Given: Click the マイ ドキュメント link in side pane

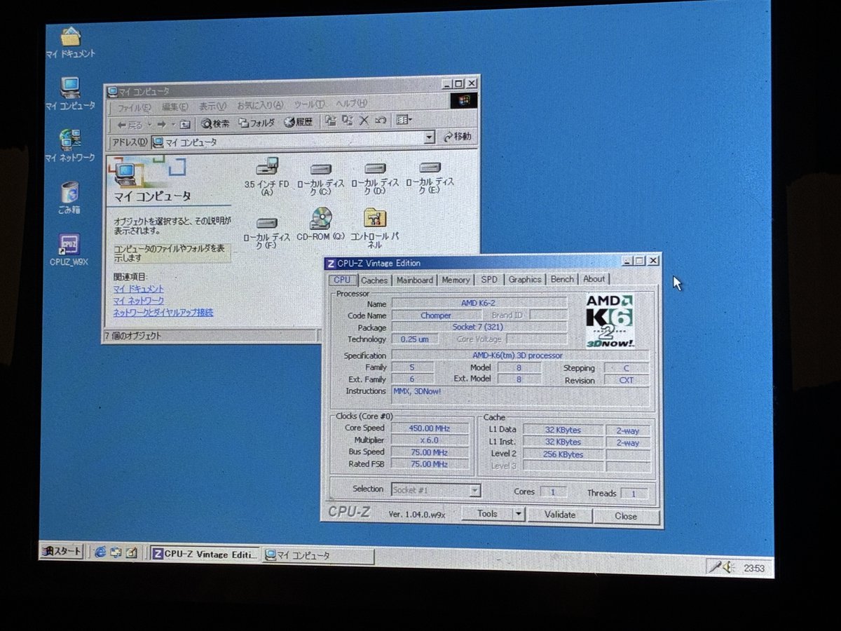Looking at the screenshot, I should [x=139, y=289].
